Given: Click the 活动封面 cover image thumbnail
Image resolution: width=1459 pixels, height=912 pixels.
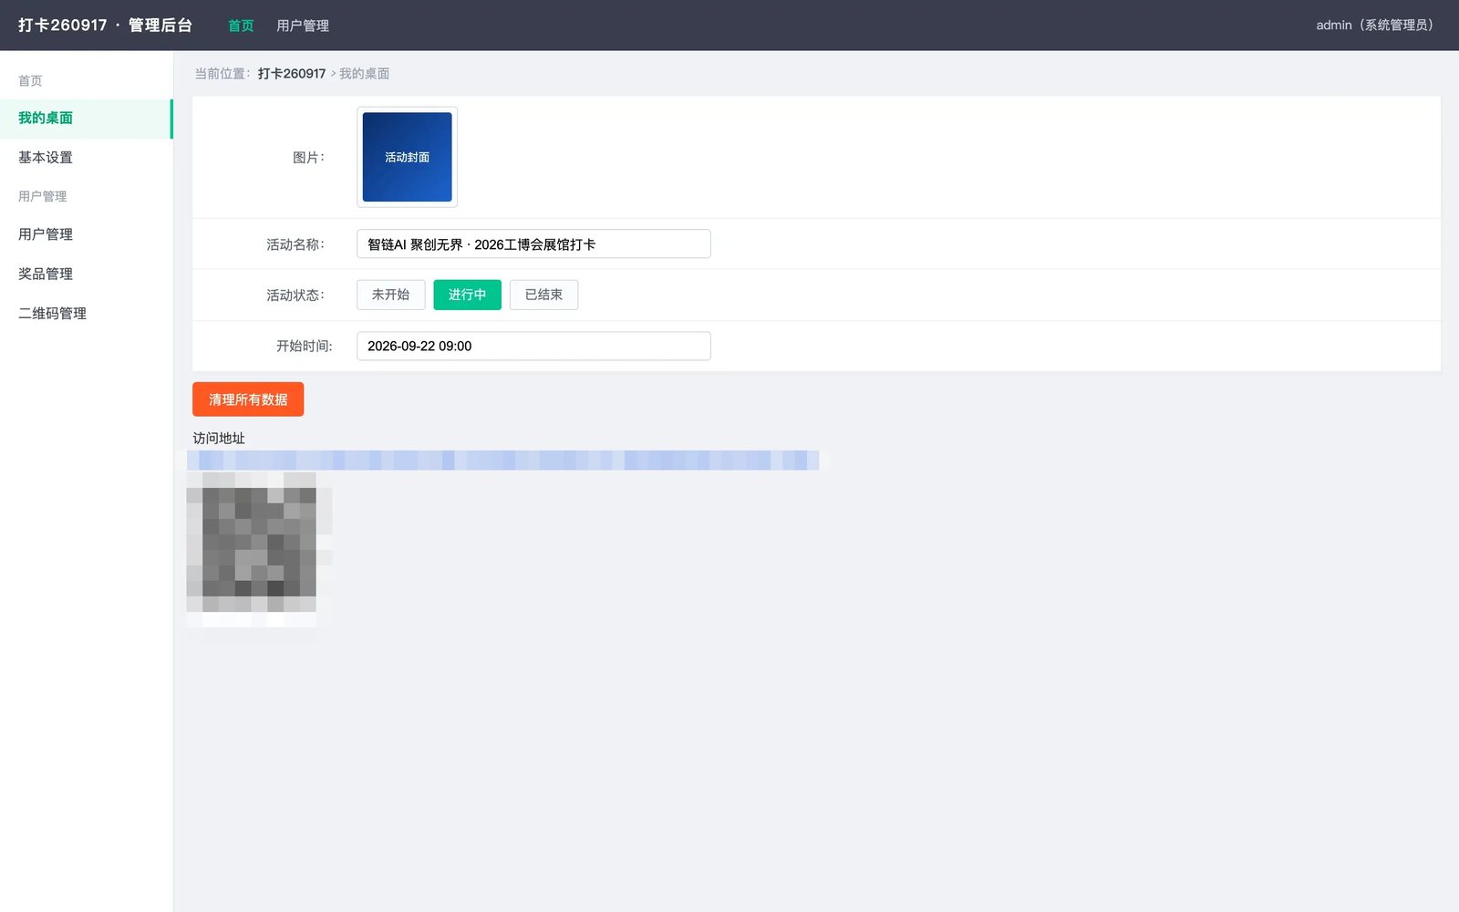Looking at the screenshot, I should [407, 157].
